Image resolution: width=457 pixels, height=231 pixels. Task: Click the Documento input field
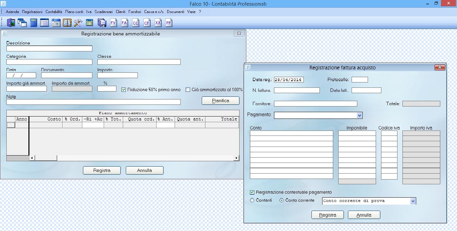coord(67,75)
